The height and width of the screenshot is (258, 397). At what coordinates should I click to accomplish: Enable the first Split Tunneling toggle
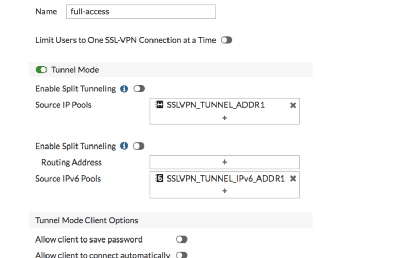point(139,89)
